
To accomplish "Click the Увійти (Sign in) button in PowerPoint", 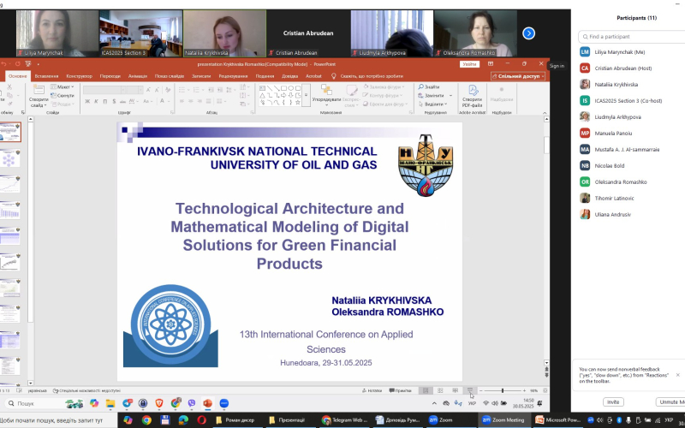I will [x=469, y=64].
